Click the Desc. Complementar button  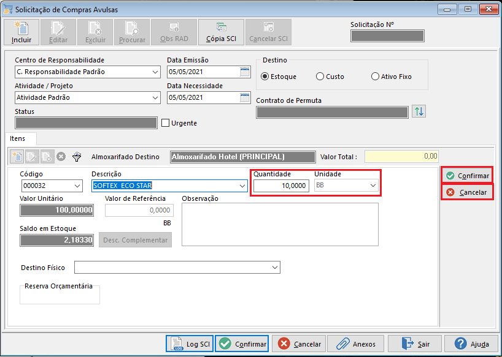135,240
